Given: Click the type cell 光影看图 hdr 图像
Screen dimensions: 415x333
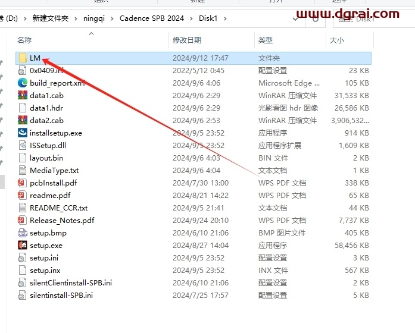Looking at the screenshot, I should pyautogui.click(x=288, y=108).
